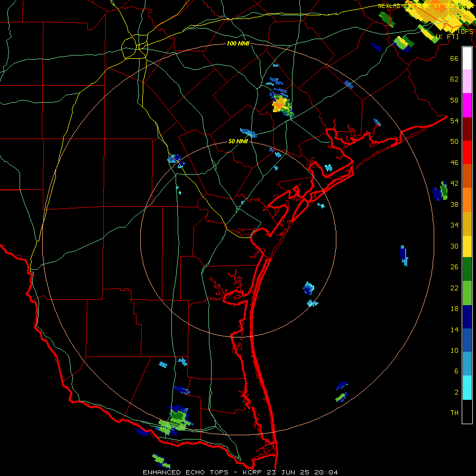Viewport: 476px width, 476px height.
Task: Click the "30" legend value
Action: [x=454, y=246]
